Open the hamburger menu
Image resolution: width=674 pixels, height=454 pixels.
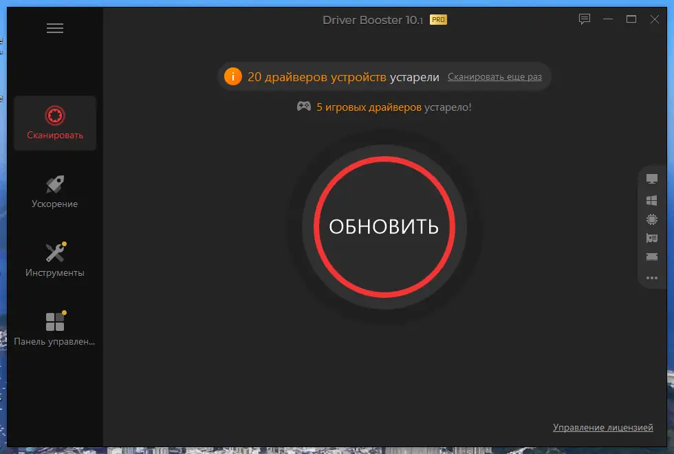click(55, 28)
